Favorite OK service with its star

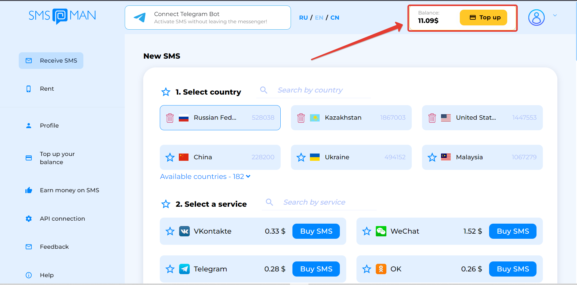point(367,269)
